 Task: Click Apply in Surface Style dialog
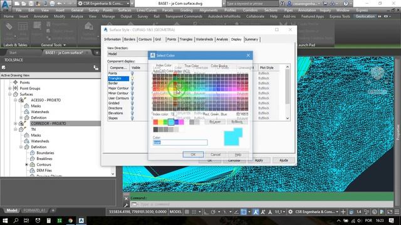259,160
